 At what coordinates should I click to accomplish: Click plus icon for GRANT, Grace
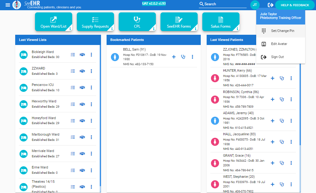(272, 163)
